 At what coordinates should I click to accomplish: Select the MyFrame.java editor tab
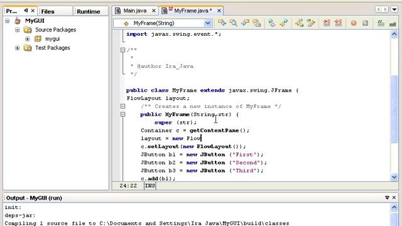pos(193,11)
